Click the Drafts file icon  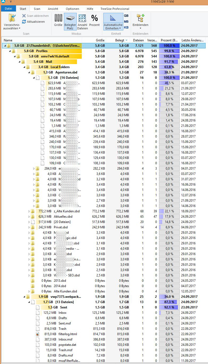pos(38,318)
